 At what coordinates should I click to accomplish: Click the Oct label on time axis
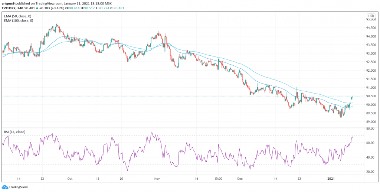[70, 179]
